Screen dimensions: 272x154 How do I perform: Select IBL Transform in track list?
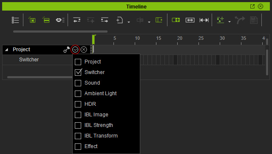point(101,136)
